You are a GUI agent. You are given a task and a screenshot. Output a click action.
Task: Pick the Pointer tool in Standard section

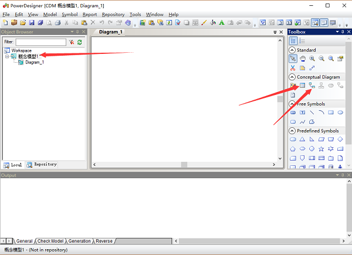point(293,59)
